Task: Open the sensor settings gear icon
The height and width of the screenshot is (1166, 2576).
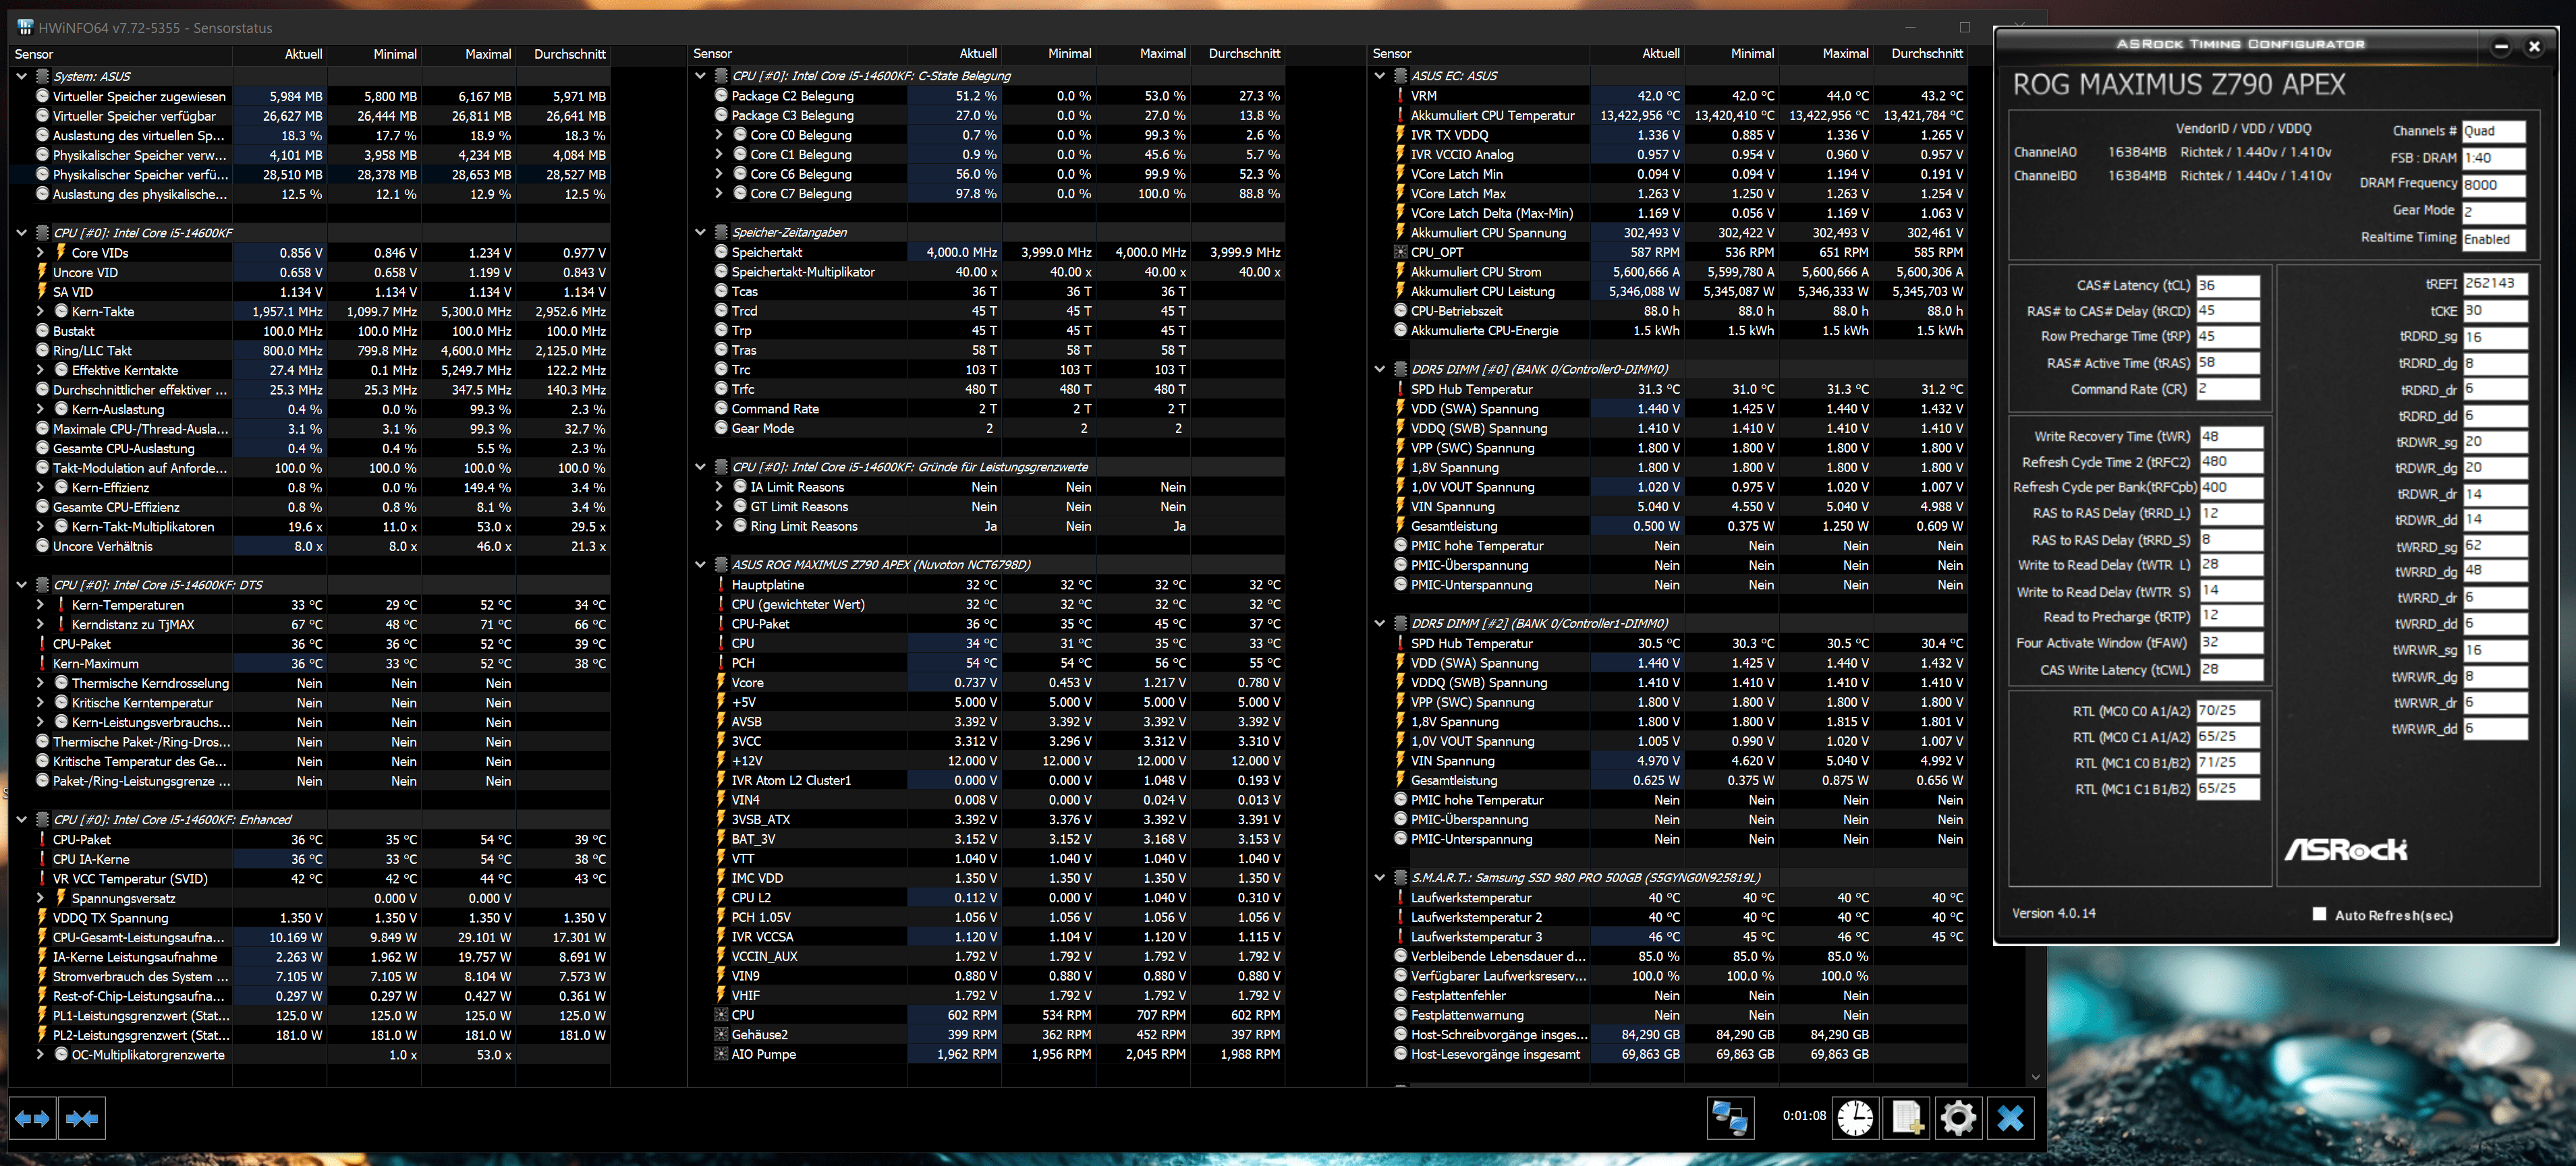Action: [x=1958, y=1117]
